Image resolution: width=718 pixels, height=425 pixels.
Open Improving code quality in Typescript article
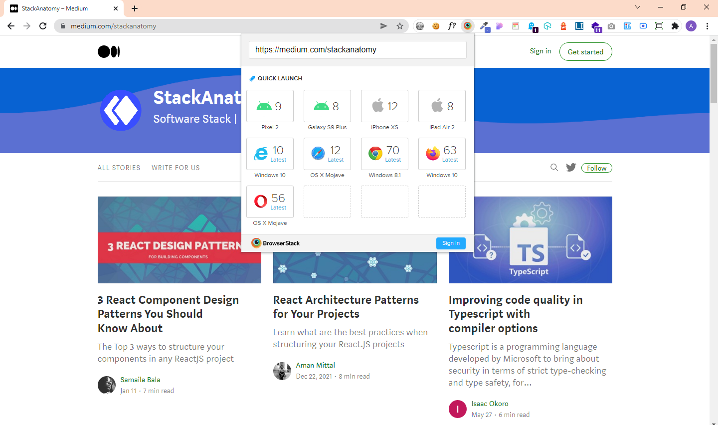pyautogui.click(x=516, y=314)
